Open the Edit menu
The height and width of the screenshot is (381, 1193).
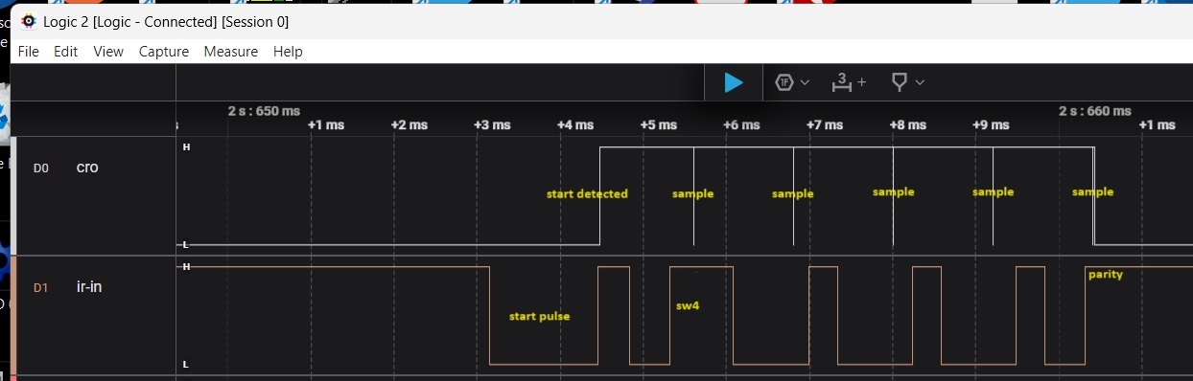(x=65, y=52)
